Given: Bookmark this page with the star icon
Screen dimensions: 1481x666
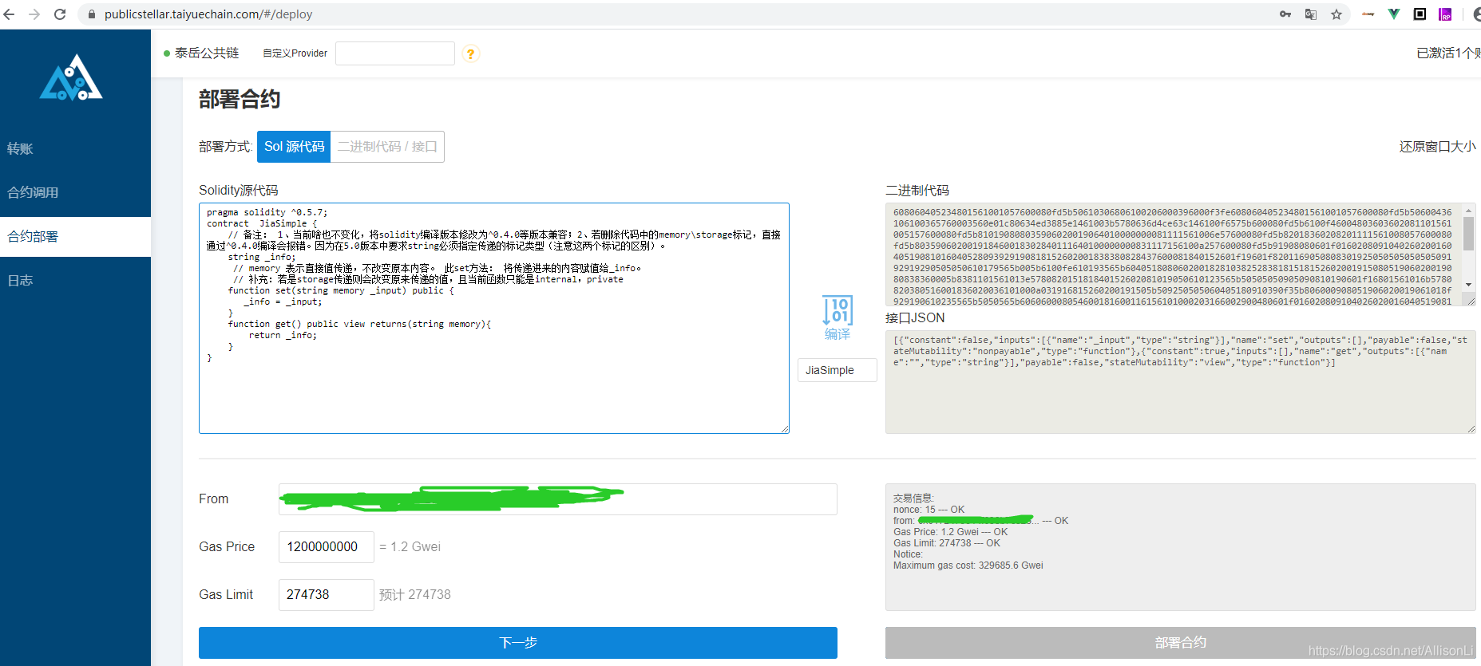Looking at the screenshot, I should tap(1336, 14).
